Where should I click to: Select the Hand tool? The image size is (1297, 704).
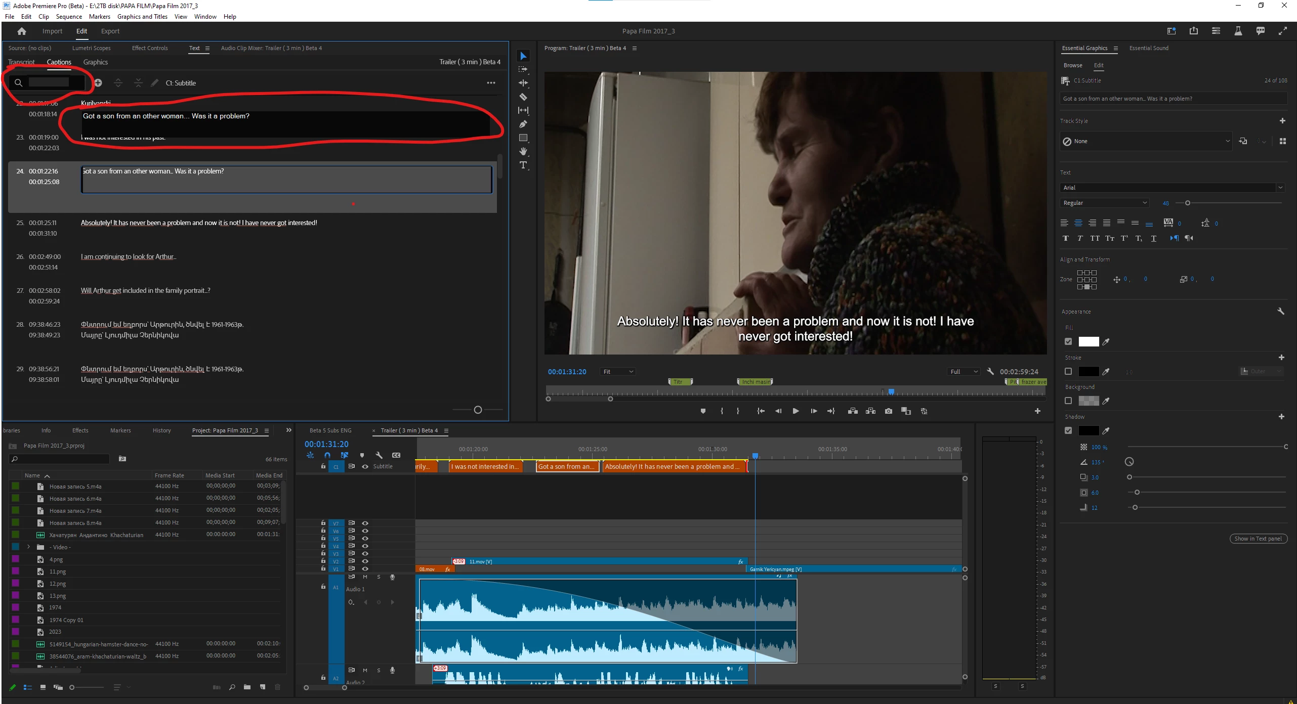523,151
